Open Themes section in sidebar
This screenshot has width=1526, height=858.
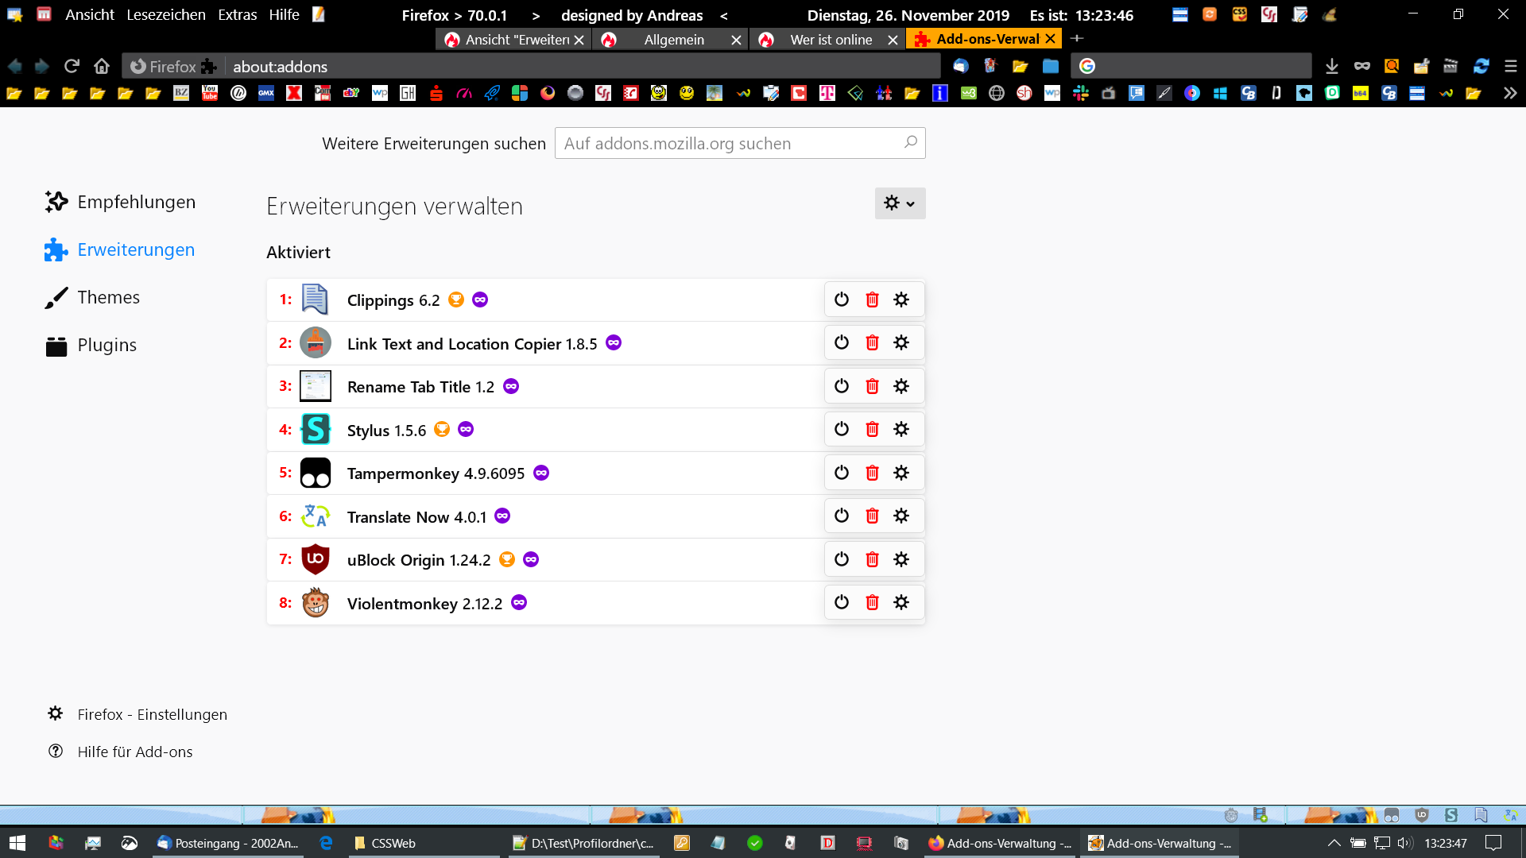pos(108,297)
